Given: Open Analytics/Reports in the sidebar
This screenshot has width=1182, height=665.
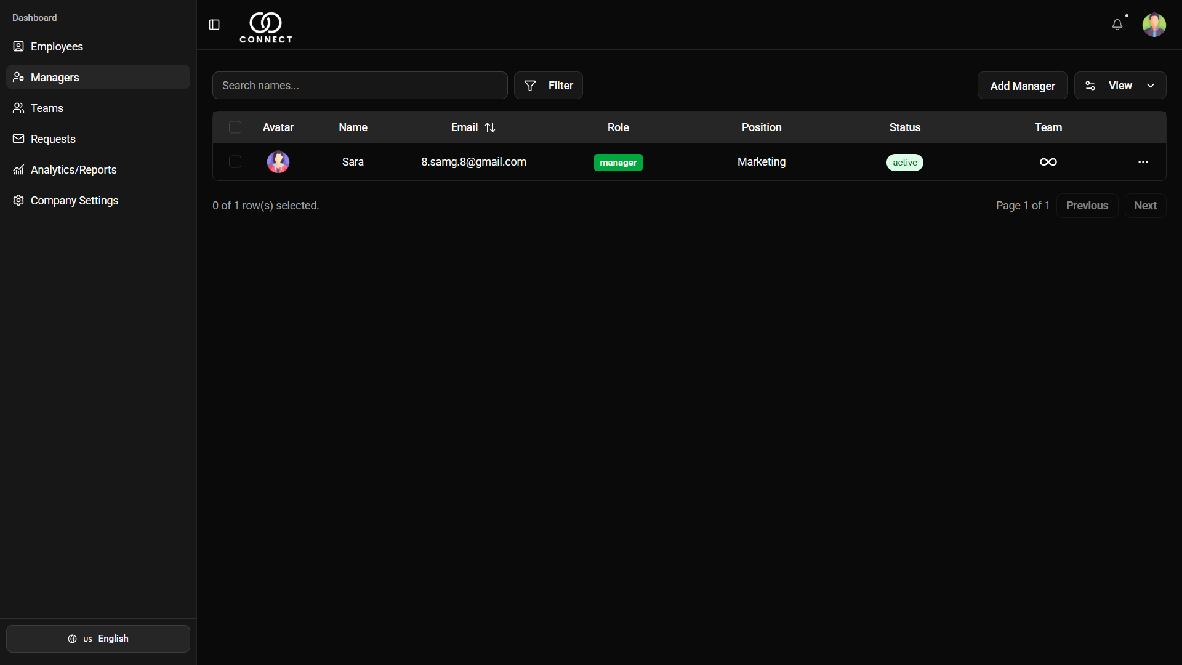Looking at the screenshot, I should coord(73,170).
